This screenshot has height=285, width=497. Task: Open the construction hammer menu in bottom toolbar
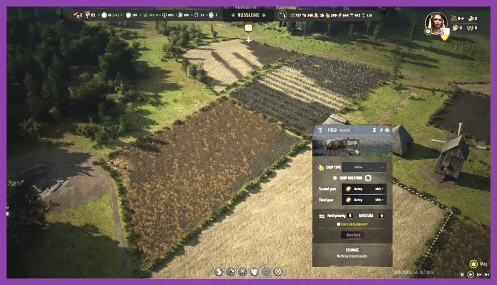(x=230, y=272)
